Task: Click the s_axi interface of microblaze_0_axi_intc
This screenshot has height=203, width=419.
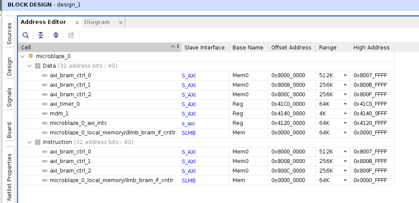Action: (188, 123)
